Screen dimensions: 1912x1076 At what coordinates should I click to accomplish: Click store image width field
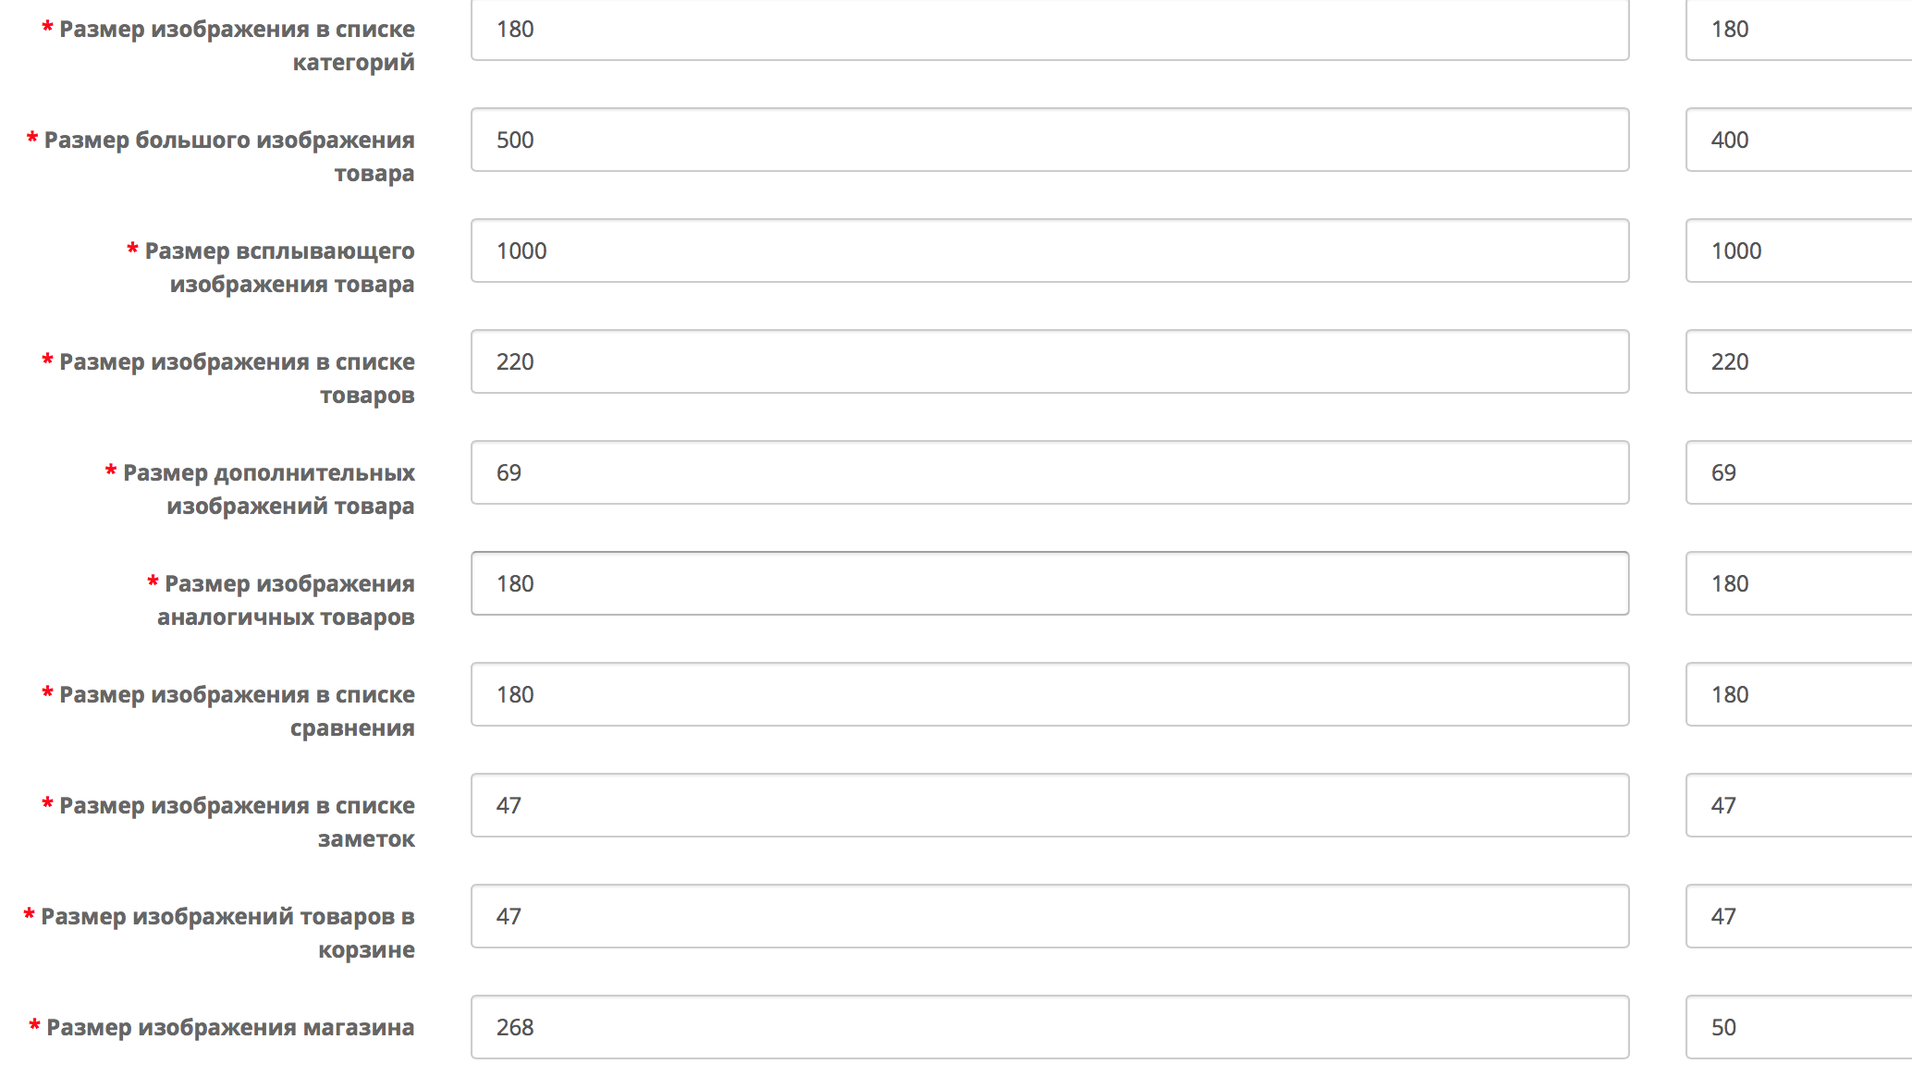(x=1049, y=1027)
